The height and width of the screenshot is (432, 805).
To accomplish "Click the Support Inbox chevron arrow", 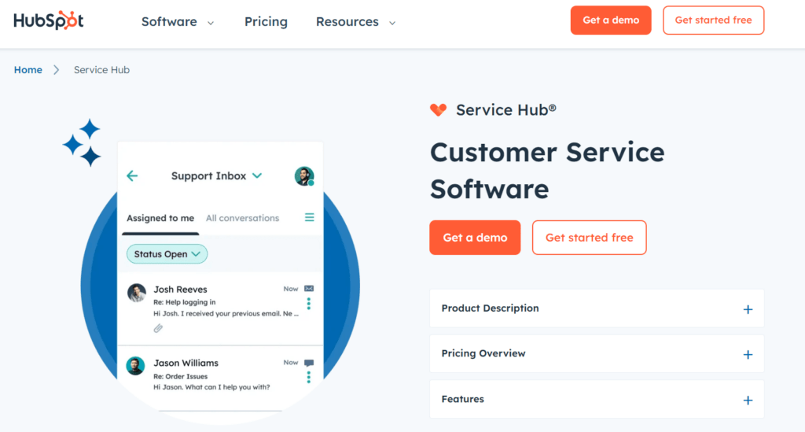I will tap(257, 175).
